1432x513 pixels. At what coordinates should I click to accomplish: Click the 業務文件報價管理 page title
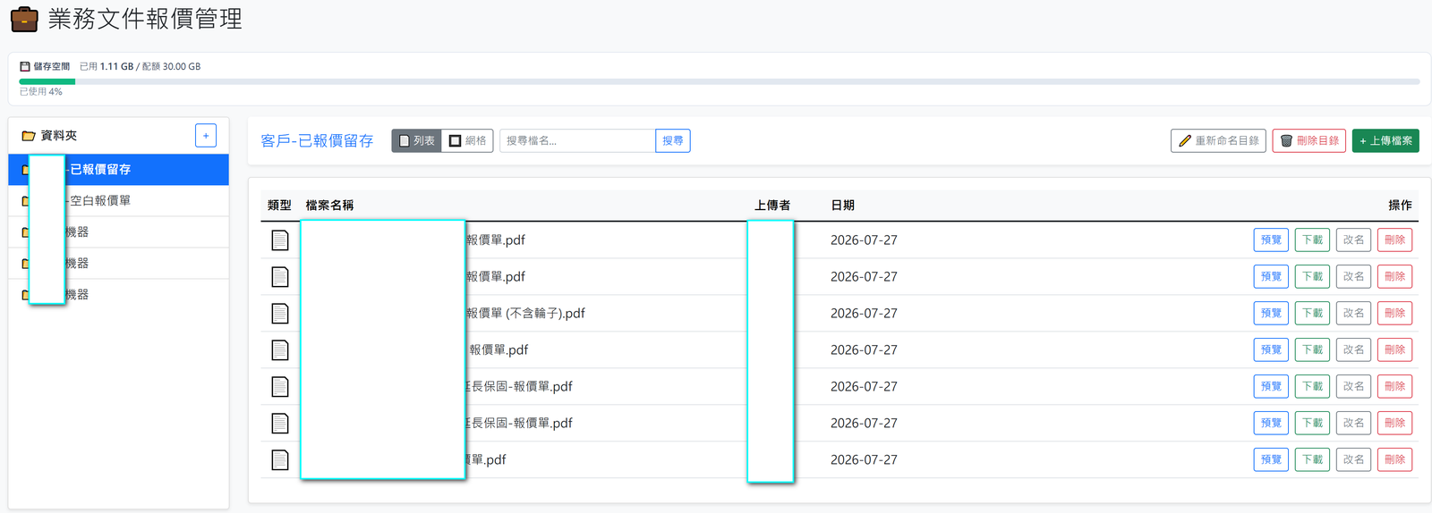pos(145,19)
